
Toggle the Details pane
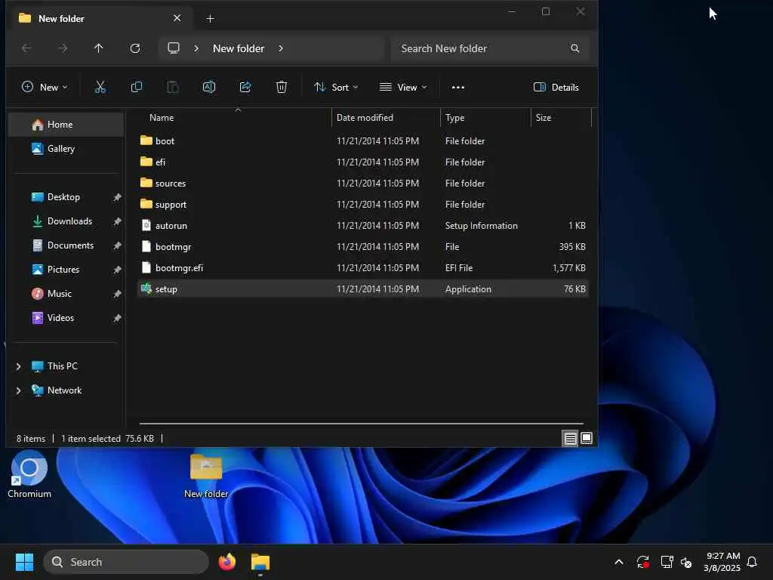pyautogui.click(x=556, y=88)
